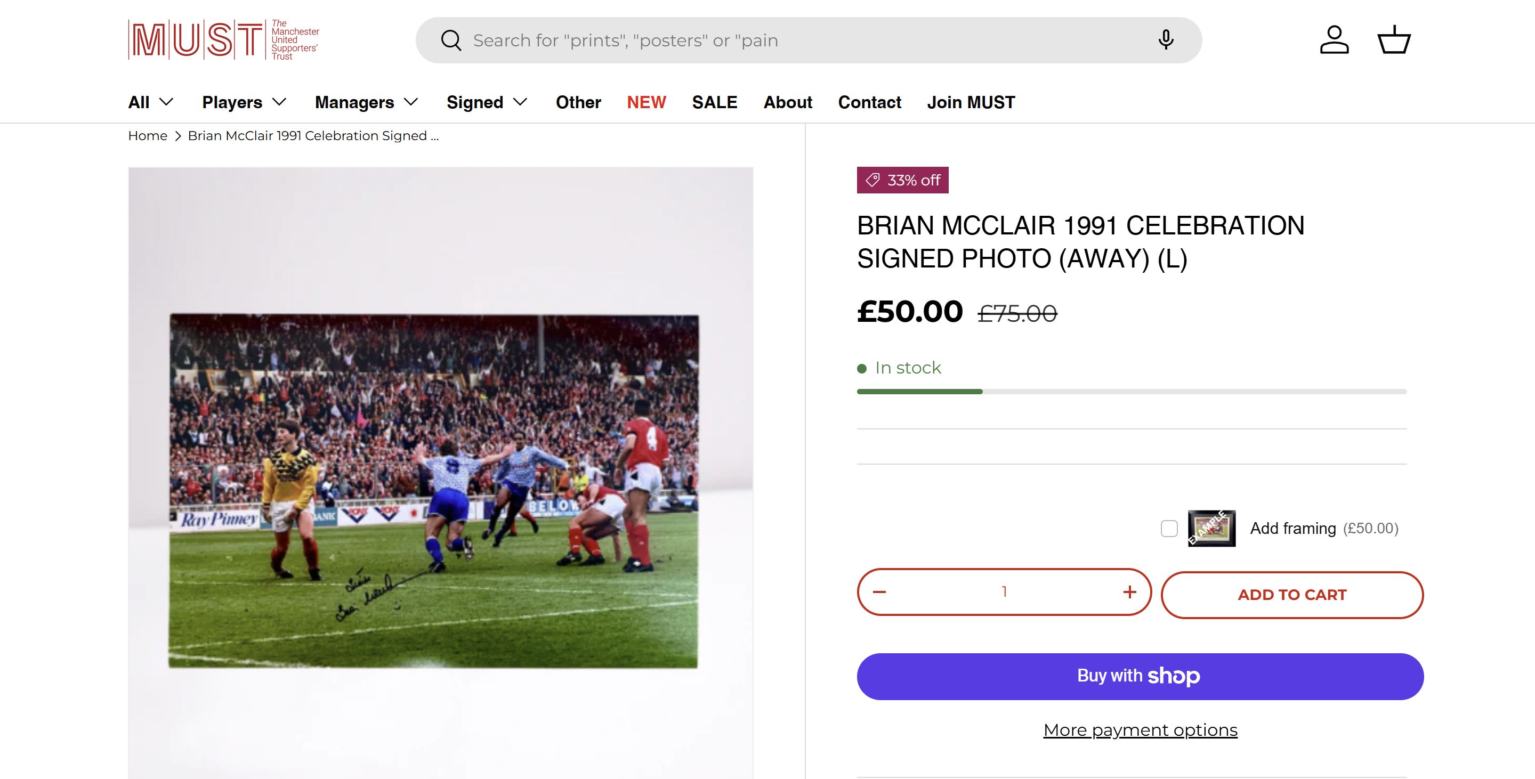
Task: Click the MUST logo
Action: [223, 40]
